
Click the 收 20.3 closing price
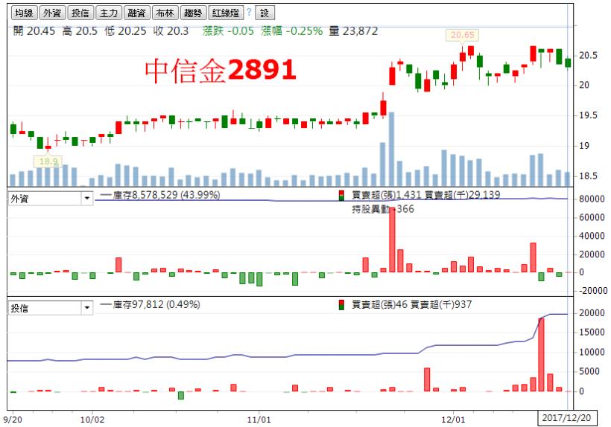tap(171, 31)
